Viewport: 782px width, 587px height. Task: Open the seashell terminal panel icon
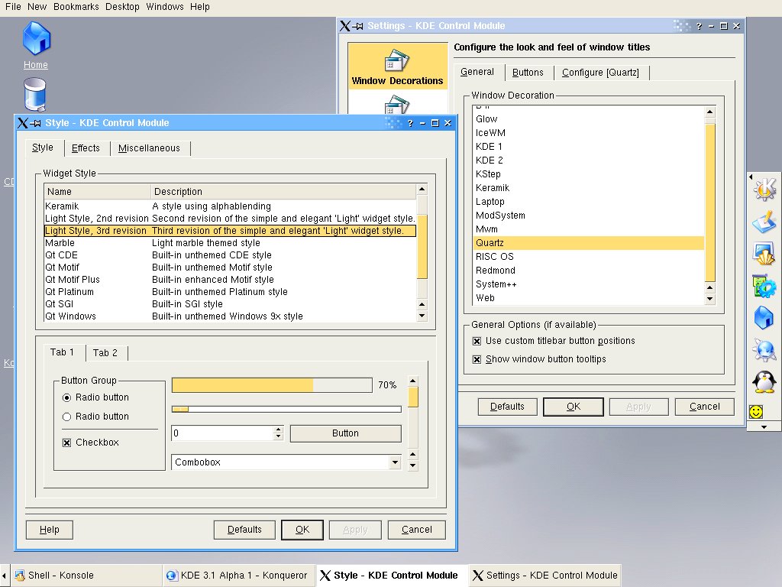764,254
